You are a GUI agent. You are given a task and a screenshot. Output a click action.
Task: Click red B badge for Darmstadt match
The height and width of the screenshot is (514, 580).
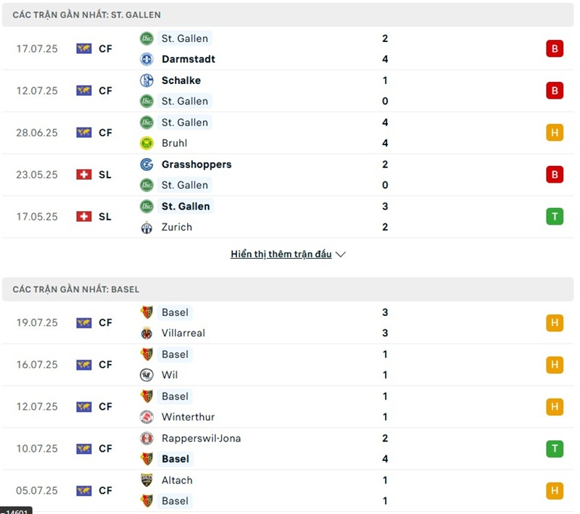click(x=555, y=49)
